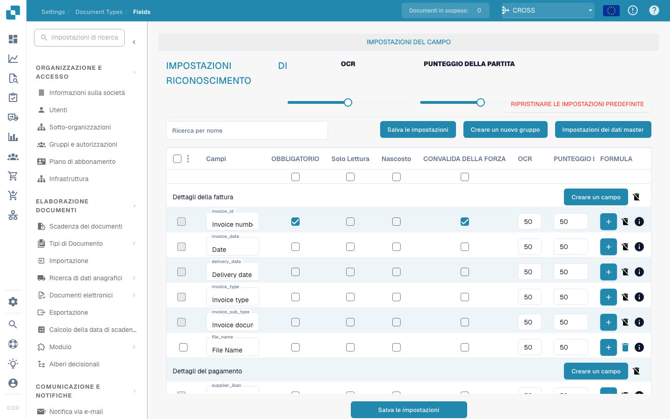The width and height of the screenshot is (670, 419).
Task: Enable Nascosto for Invoice type field
Action: tap(396, 297)
